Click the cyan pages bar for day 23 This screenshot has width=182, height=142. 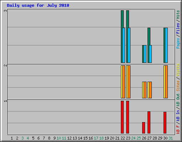[129, 45]
